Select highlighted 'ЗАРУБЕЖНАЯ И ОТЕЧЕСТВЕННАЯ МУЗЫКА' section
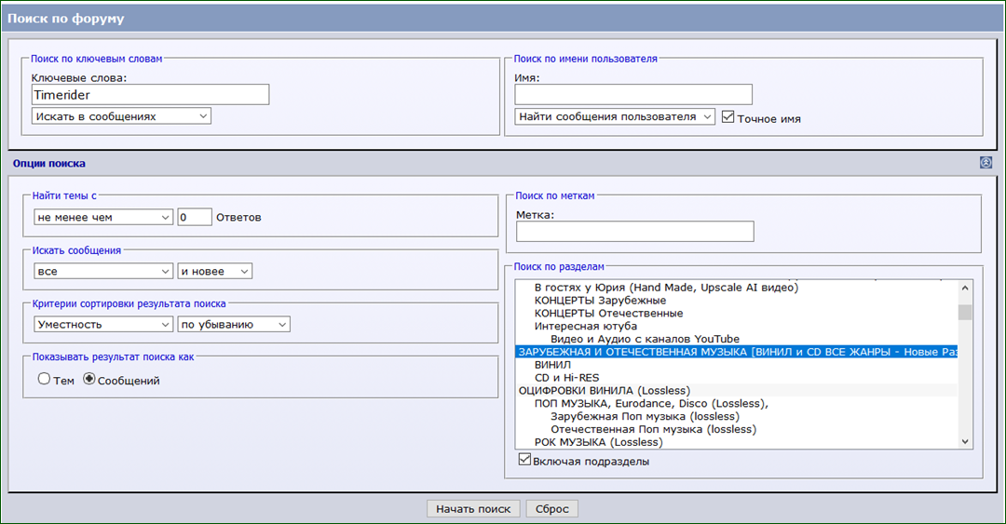The width and height of the screenshot is (1006, 524). pyautogui.click(x=737, y=352)
